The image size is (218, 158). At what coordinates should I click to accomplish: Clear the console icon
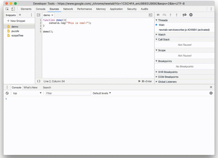click(7, 93)
